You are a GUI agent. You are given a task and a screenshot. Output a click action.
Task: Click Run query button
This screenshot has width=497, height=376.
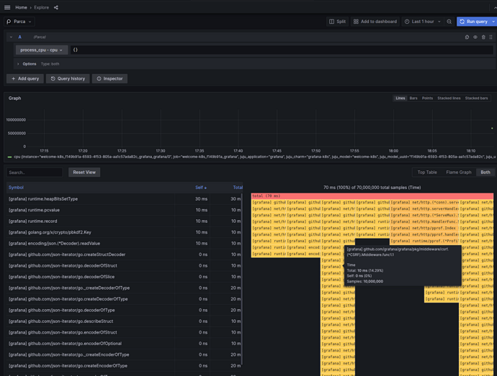pos(473,22)
